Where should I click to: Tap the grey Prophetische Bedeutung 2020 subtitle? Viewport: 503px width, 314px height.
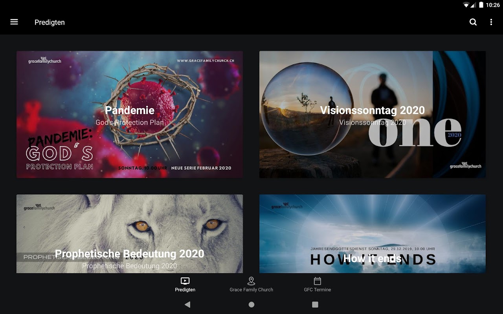130,266
